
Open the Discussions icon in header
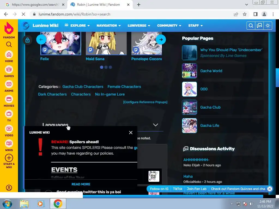tap(259, 26)
